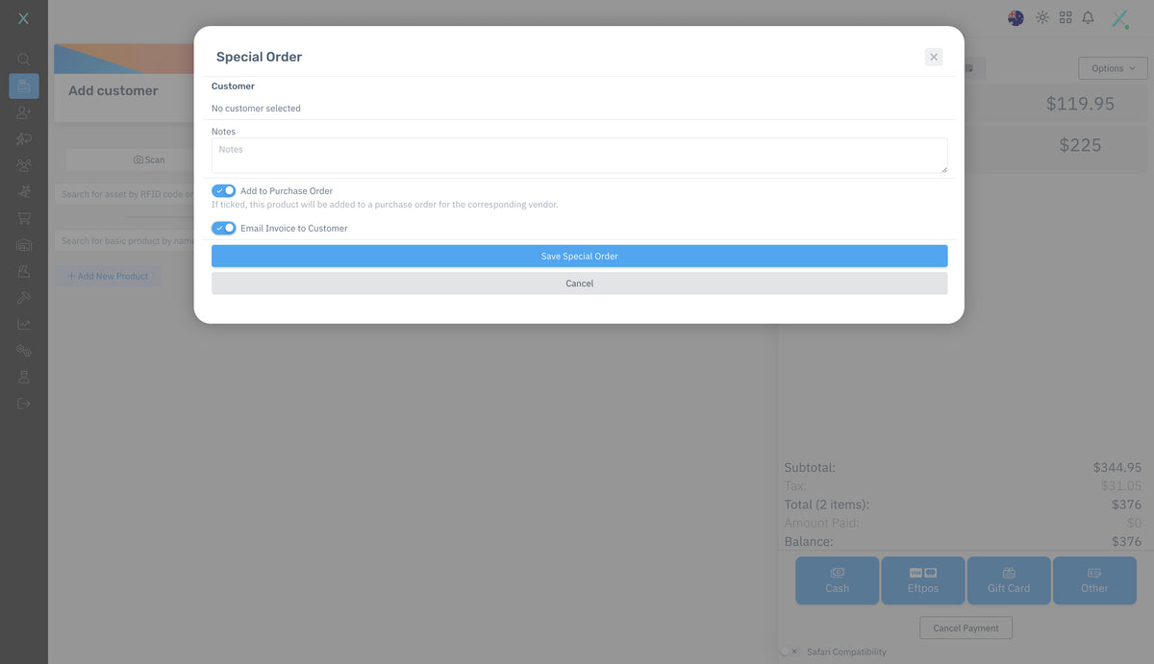Close the Special Order dialog
Image resolution: width=1154 pixels, height=664 pixels.
coord(933,57)
